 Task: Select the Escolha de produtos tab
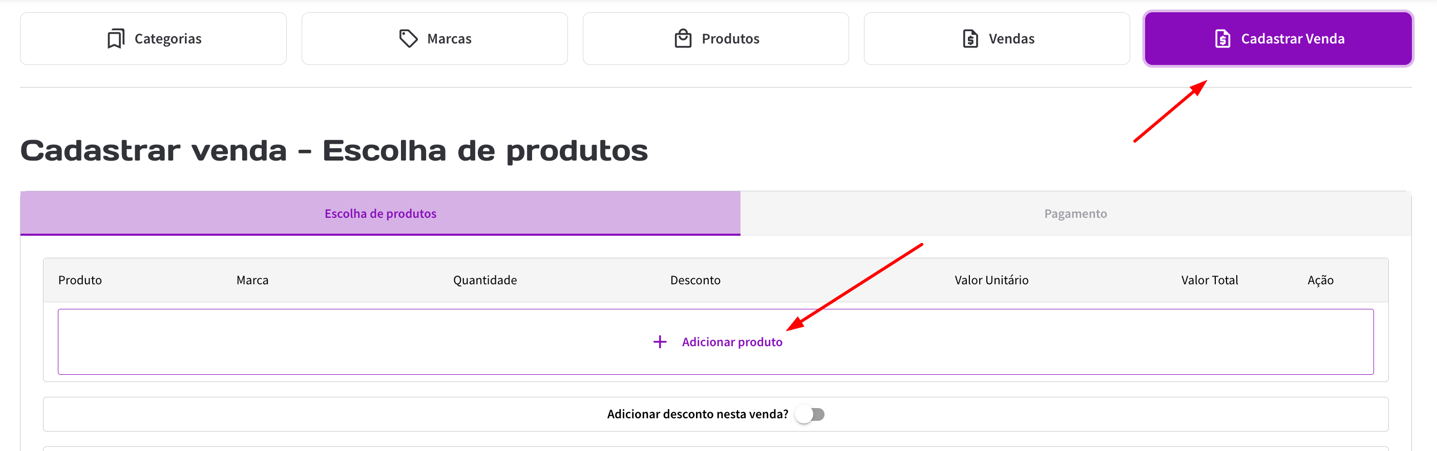pyautogui.click(x=380, y=214)
